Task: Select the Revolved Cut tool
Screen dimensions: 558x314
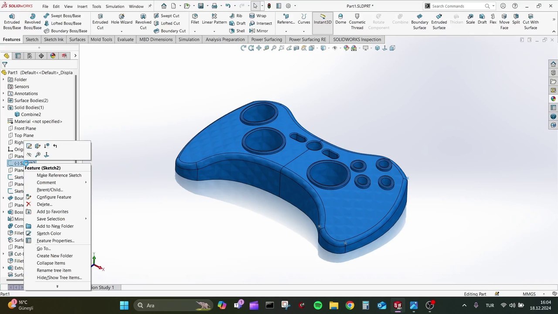Action: click(x=143, y=21)
